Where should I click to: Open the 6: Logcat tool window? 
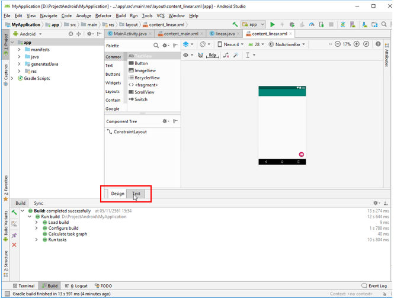point(76,286)
